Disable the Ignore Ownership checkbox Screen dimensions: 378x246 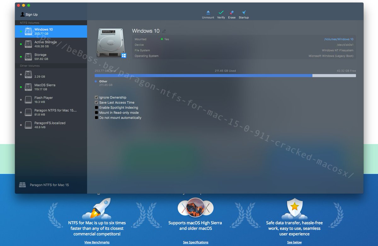(96, 98)
